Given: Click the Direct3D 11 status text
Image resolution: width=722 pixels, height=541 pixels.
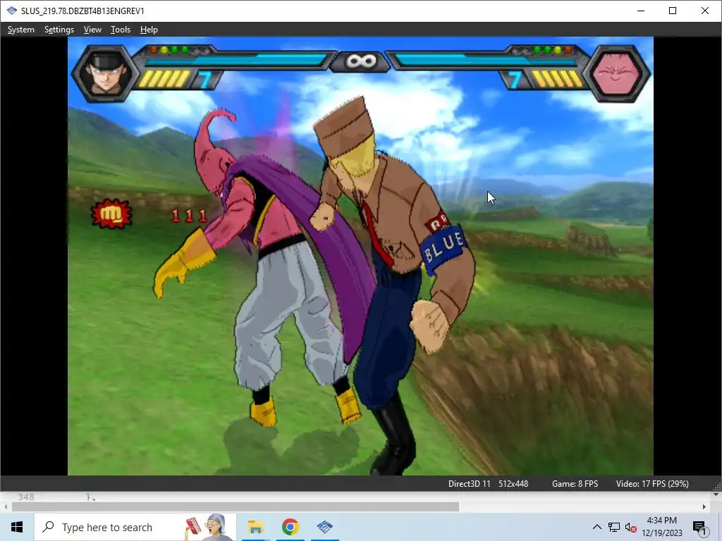Looking at the screenshot, I should coord(469,483).
